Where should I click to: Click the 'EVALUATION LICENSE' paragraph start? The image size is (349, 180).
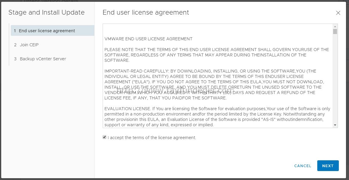click(128, 109)
